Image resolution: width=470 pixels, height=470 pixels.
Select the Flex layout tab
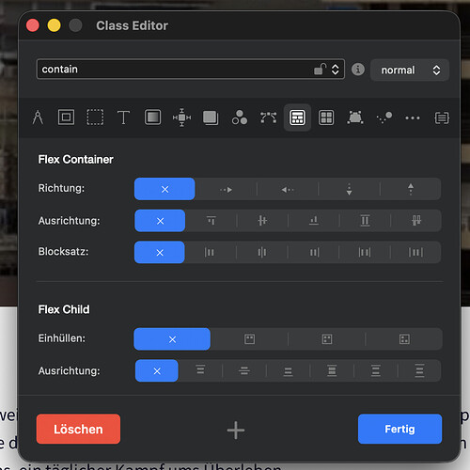pyautogui.click(x=297, y=117)
